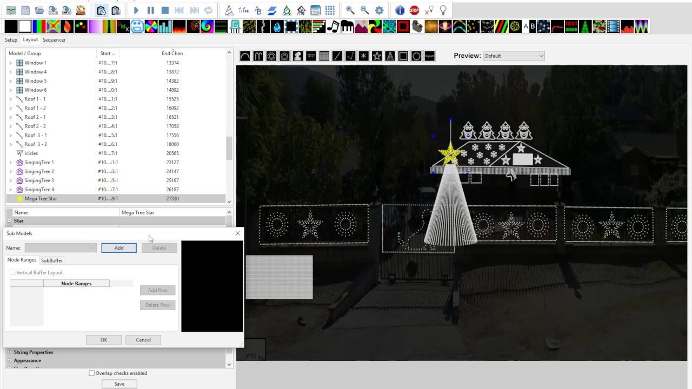Image resolution: width=692 pixels, height=389 pixels.
Task: Click the zoom in magnifier
Action: pyautogui.click(x=350, y=10)
